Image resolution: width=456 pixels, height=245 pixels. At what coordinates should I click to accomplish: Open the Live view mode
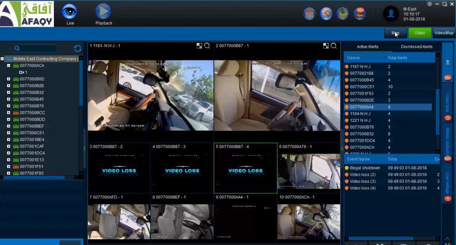(69, 15)
